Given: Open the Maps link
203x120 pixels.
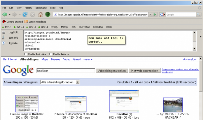Looking at the screenshot, I should pyautogui.click(x=45, y=59).
